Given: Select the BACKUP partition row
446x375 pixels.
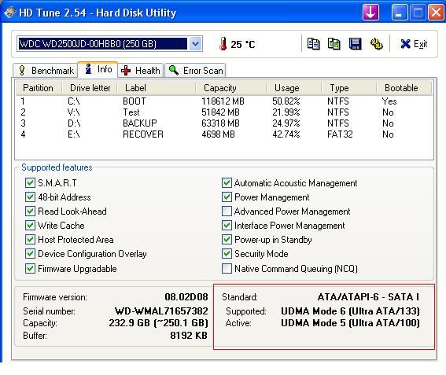Looking at the screenshot, I should click(x=224, y=123).
